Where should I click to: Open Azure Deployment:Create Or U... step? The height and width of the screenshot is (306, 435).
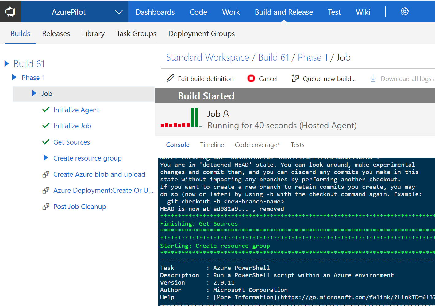pos(103,190)
